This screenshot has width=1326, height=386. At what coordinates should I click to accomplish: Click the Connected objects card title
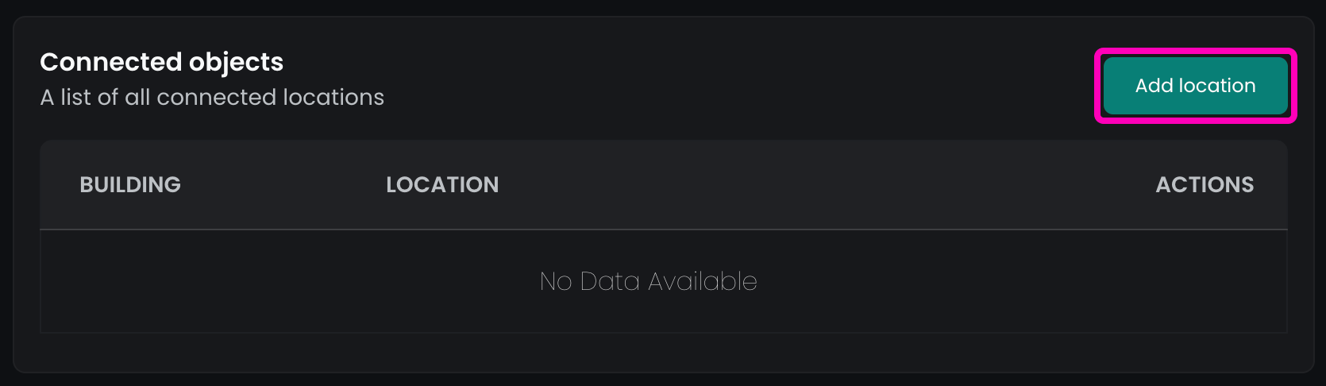coord(161,62)
